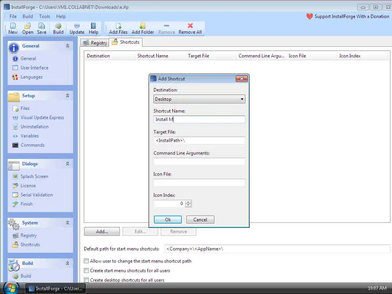The image size is (392, 294).
Task: Click the Target File input field
Action: [x=199, y=140]
